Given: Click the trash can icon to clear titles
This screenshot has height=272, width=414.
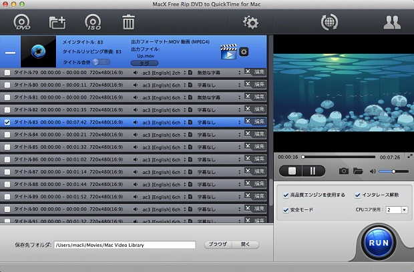Looking at the screenshot, I should (x=128, y=22).
